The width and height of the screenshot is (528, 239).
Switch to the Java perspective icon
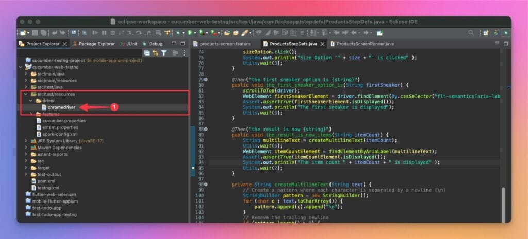(x=497, y=33)
